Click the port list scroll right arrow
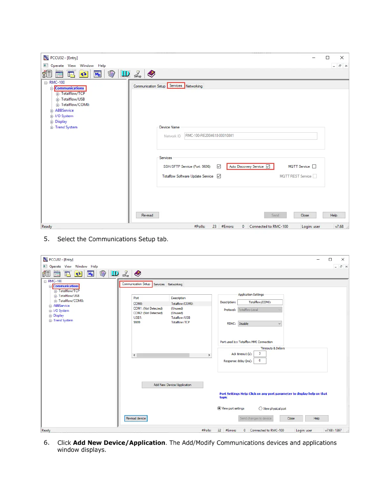The image size is (390, 504). pos(209,355)
